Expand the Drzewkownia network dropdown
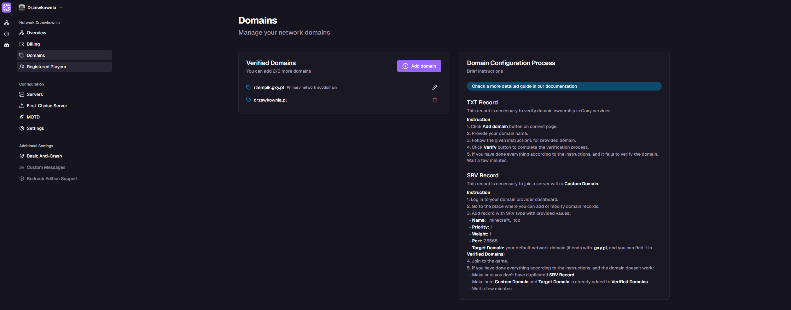The height and width of the screenshot is (310, 791). [x=61, y=7]
